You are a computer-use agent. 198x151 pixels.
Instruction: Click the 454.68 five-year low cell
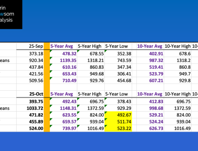pyautogui.click(x=118, y=80)
